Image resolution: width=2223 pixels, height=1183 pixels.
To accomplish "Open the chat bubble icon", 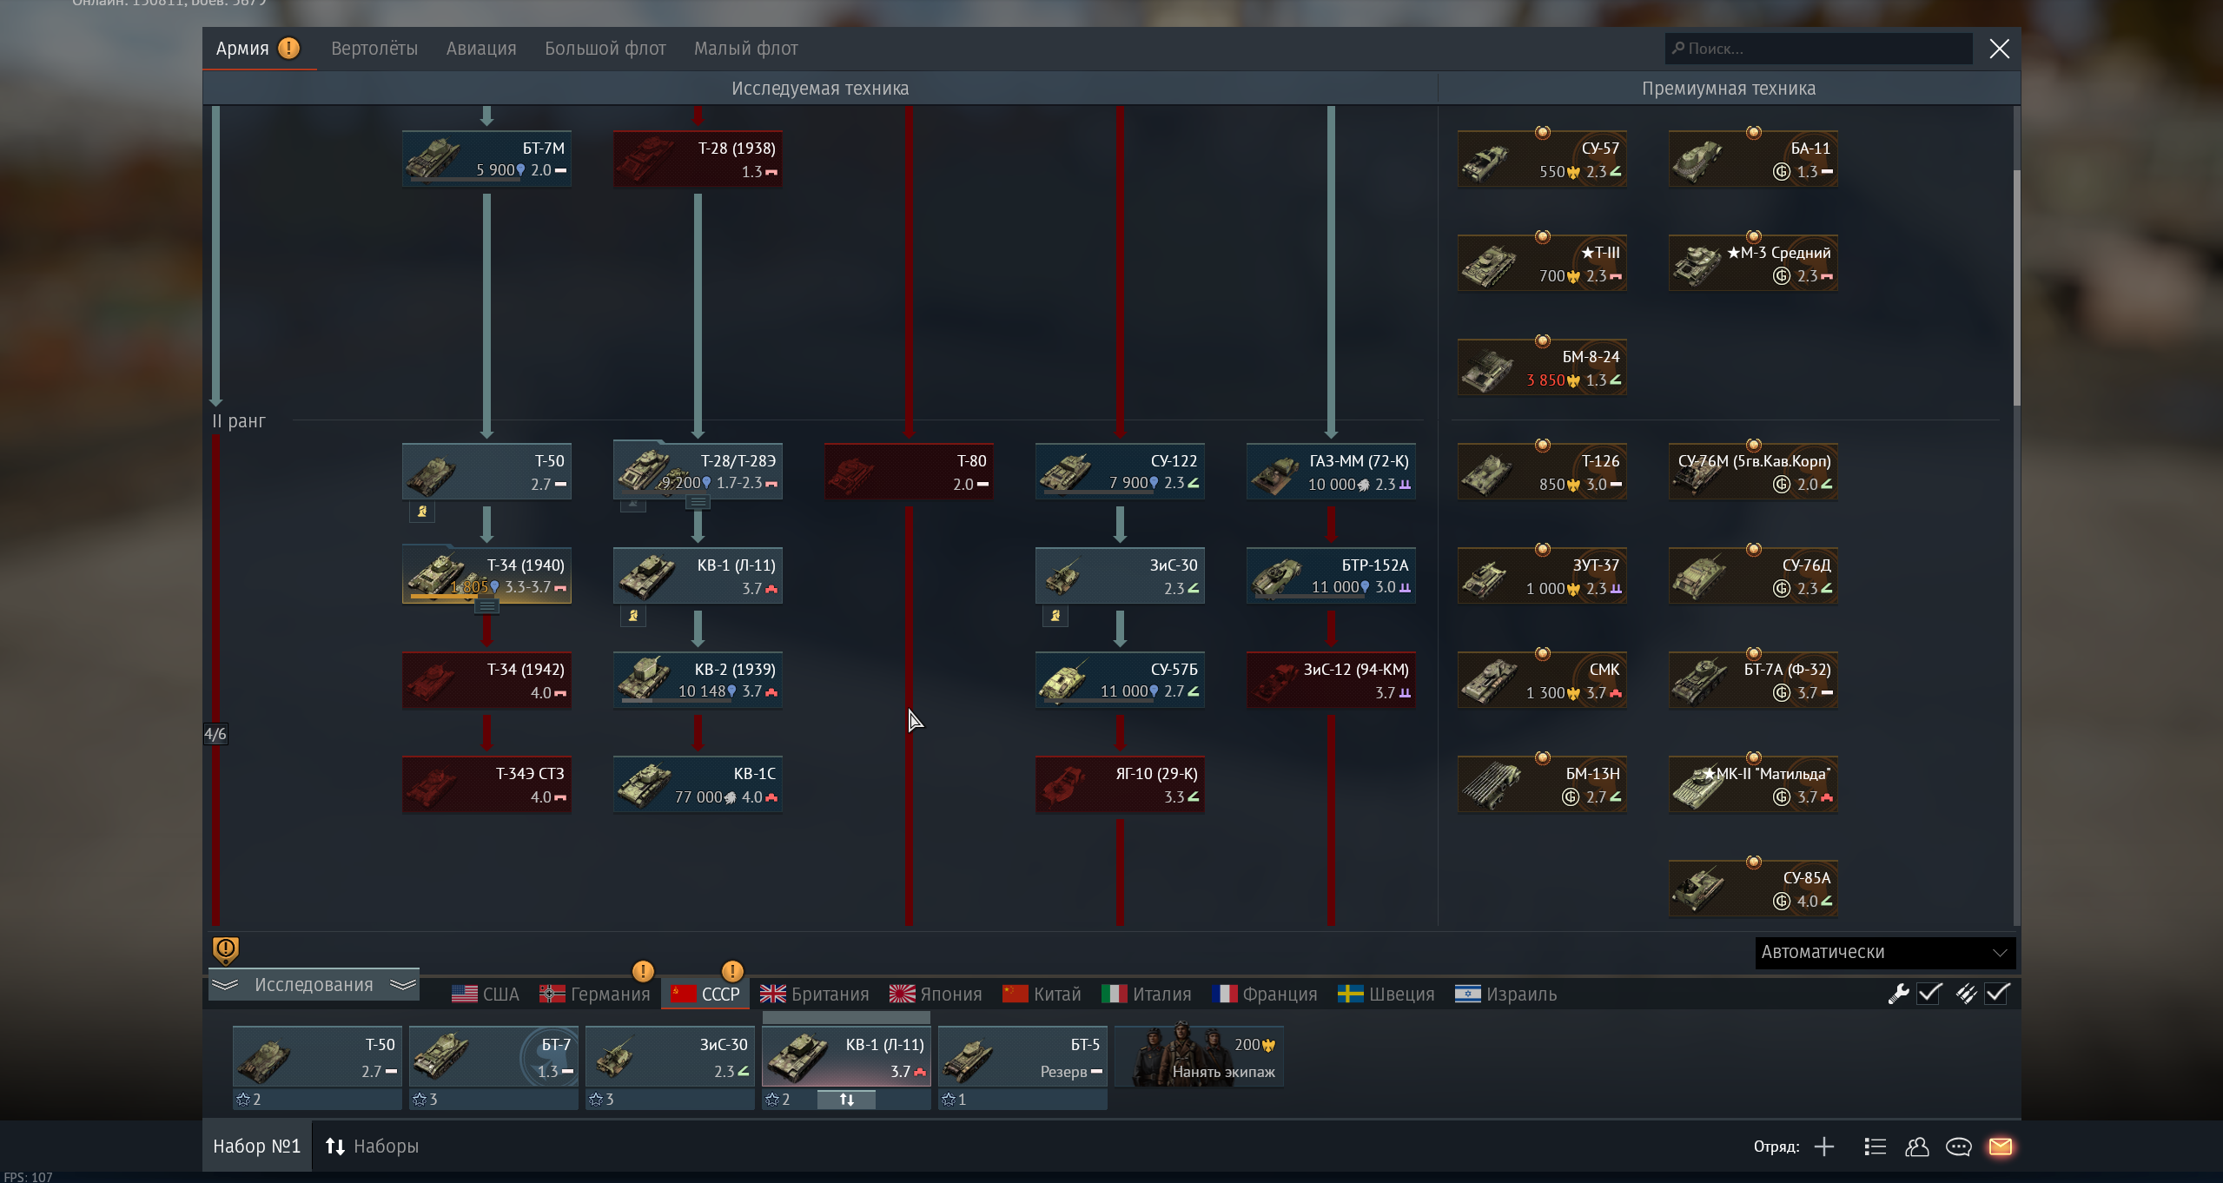I will [1959, 1147].
